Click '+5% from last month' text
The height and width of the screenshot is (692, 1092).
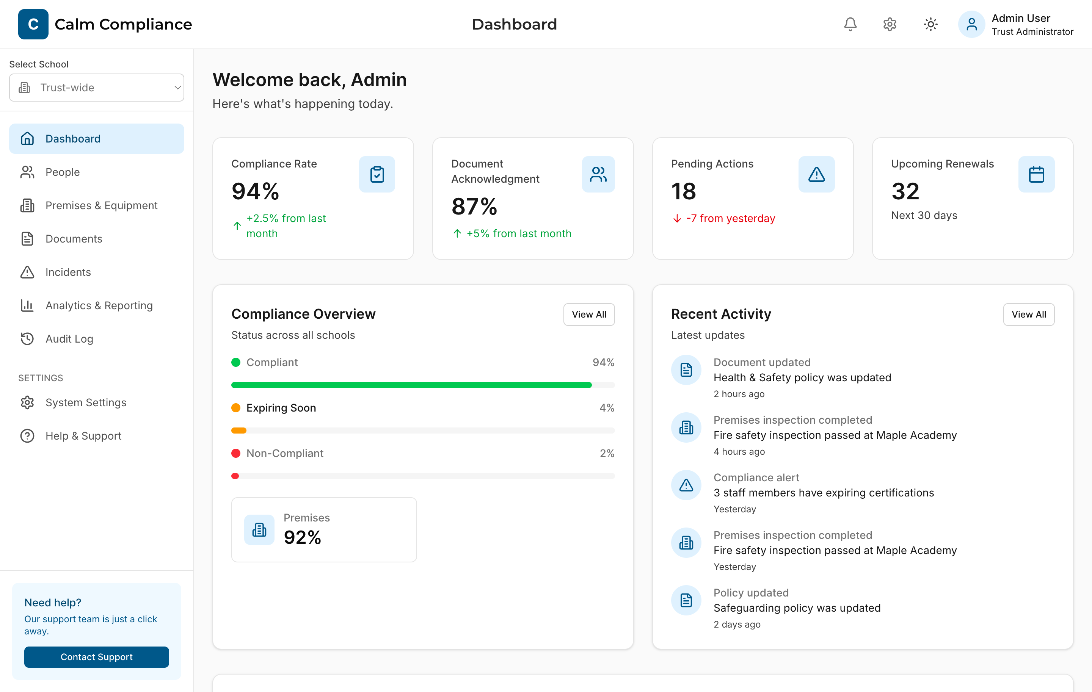[519, 233]
